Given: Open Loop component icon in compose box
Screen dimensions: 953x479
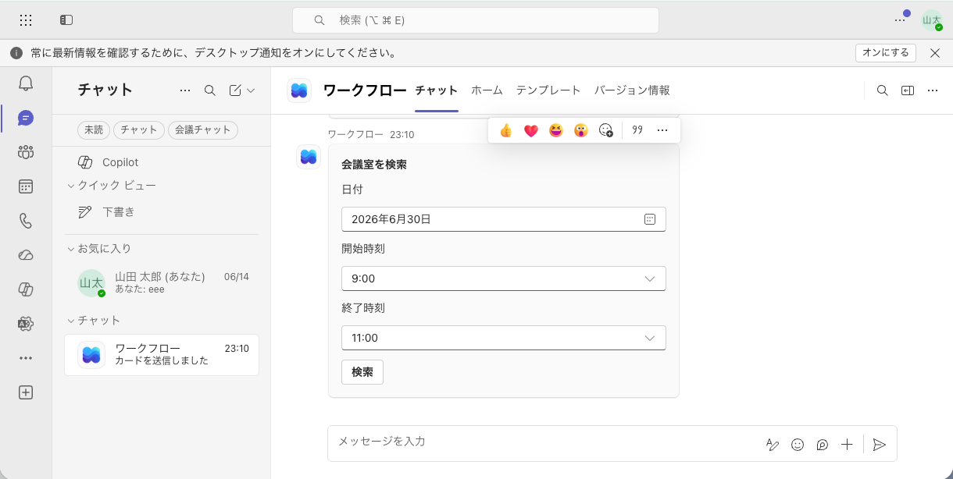Looking at the screenshot, I should (823, 445).
